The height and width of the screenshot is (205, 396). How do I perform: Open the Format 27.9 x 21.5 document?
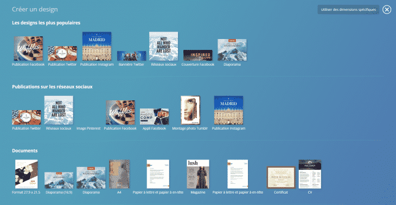pos(26,174)
